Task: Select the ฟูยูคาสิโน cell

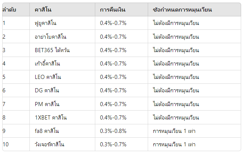Action: coord(62,23)
